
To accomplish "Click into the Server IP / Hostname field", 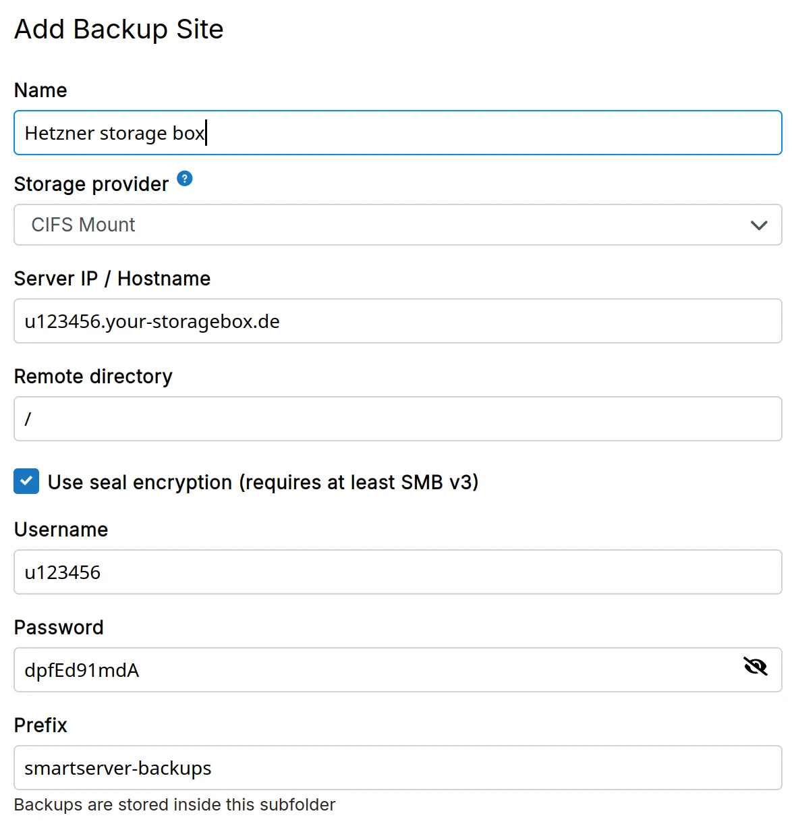I will (397, 321).
